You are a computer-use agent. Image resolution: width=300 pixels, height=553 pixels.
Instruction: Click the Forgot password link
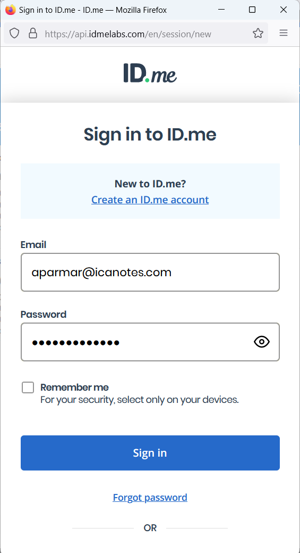(150, 497)
